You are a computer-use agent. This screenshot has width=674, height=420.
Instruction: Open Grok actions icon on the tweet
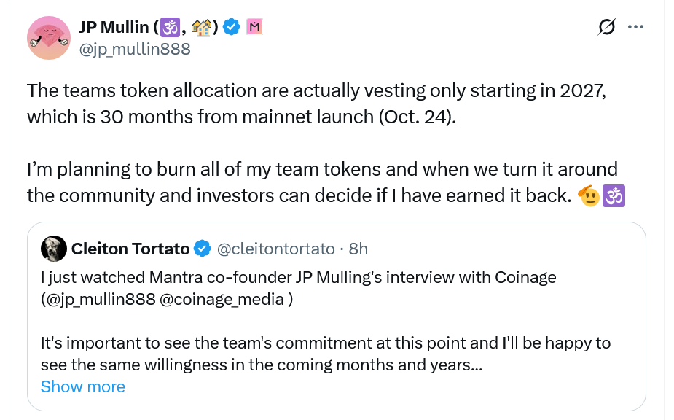(x=606, y=28)
